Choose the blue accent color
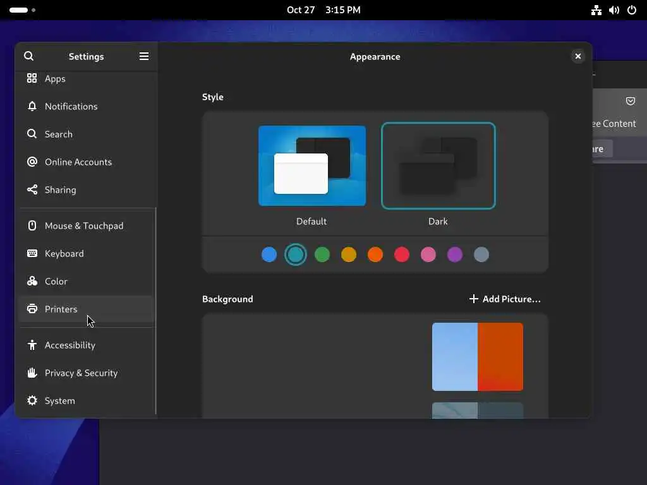This screenshot has width=647, height=485. pyautogui.click(x=269, y=254)
